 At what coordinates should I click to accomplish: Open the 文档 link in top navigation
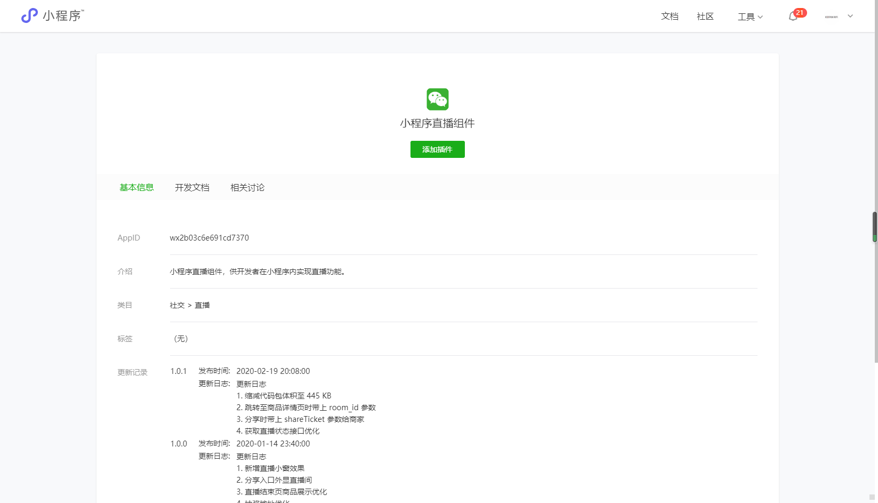click(670, 17)
